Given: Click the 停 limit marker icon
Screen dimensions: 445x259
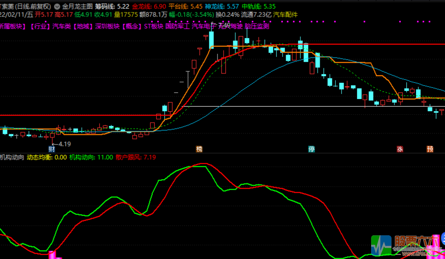Looking at the screenshot, I should (x=311, y=149).
